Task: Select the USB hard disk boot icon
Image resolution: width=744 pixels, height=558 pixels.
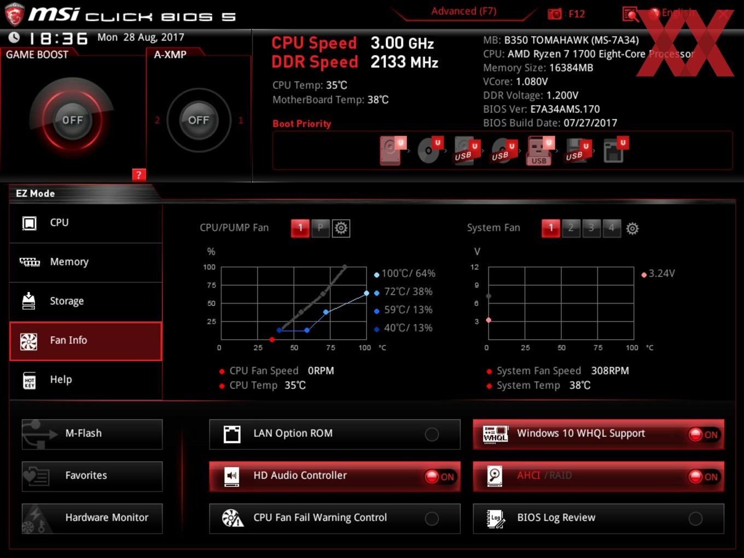Action: [x=467, y=150]
